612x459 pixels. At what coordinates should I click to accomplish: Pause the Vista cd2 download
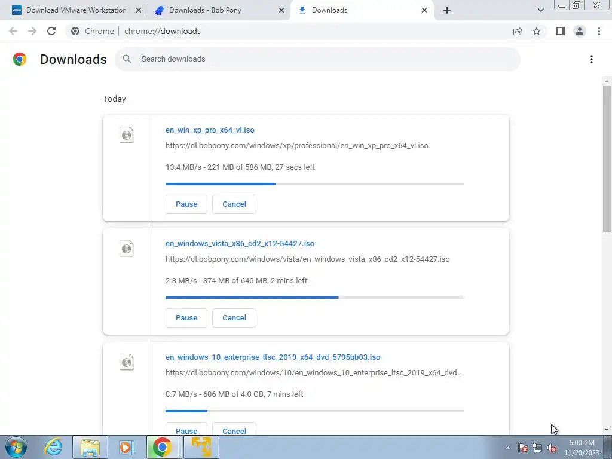tap(186, 318)
